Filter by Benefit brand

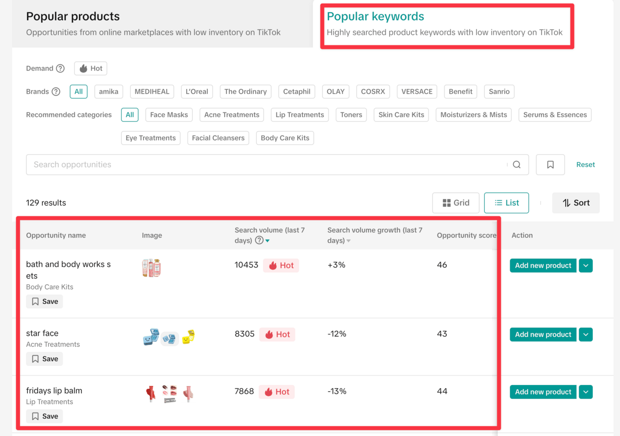coord(461,91)
